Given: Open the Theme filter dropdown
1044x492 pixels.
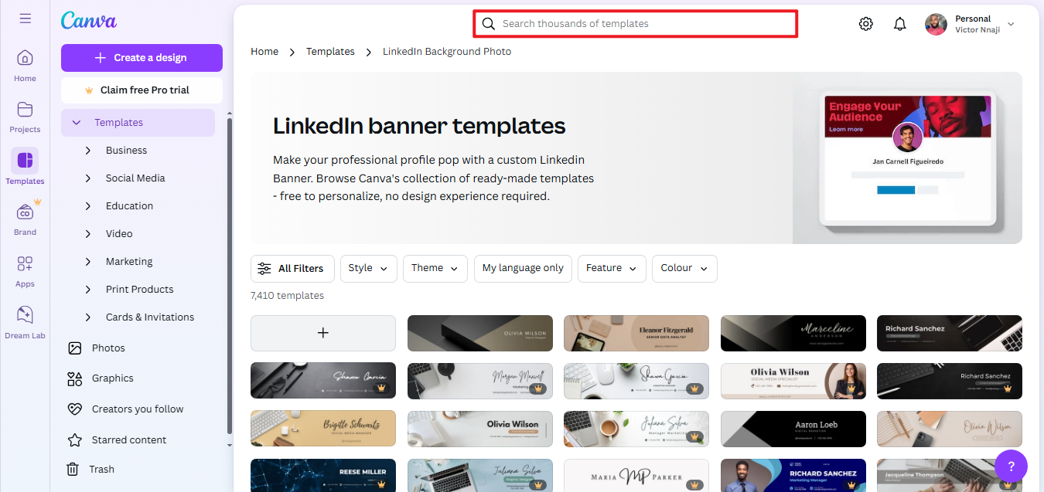Looking at the screenshot, I should [435, 268].
